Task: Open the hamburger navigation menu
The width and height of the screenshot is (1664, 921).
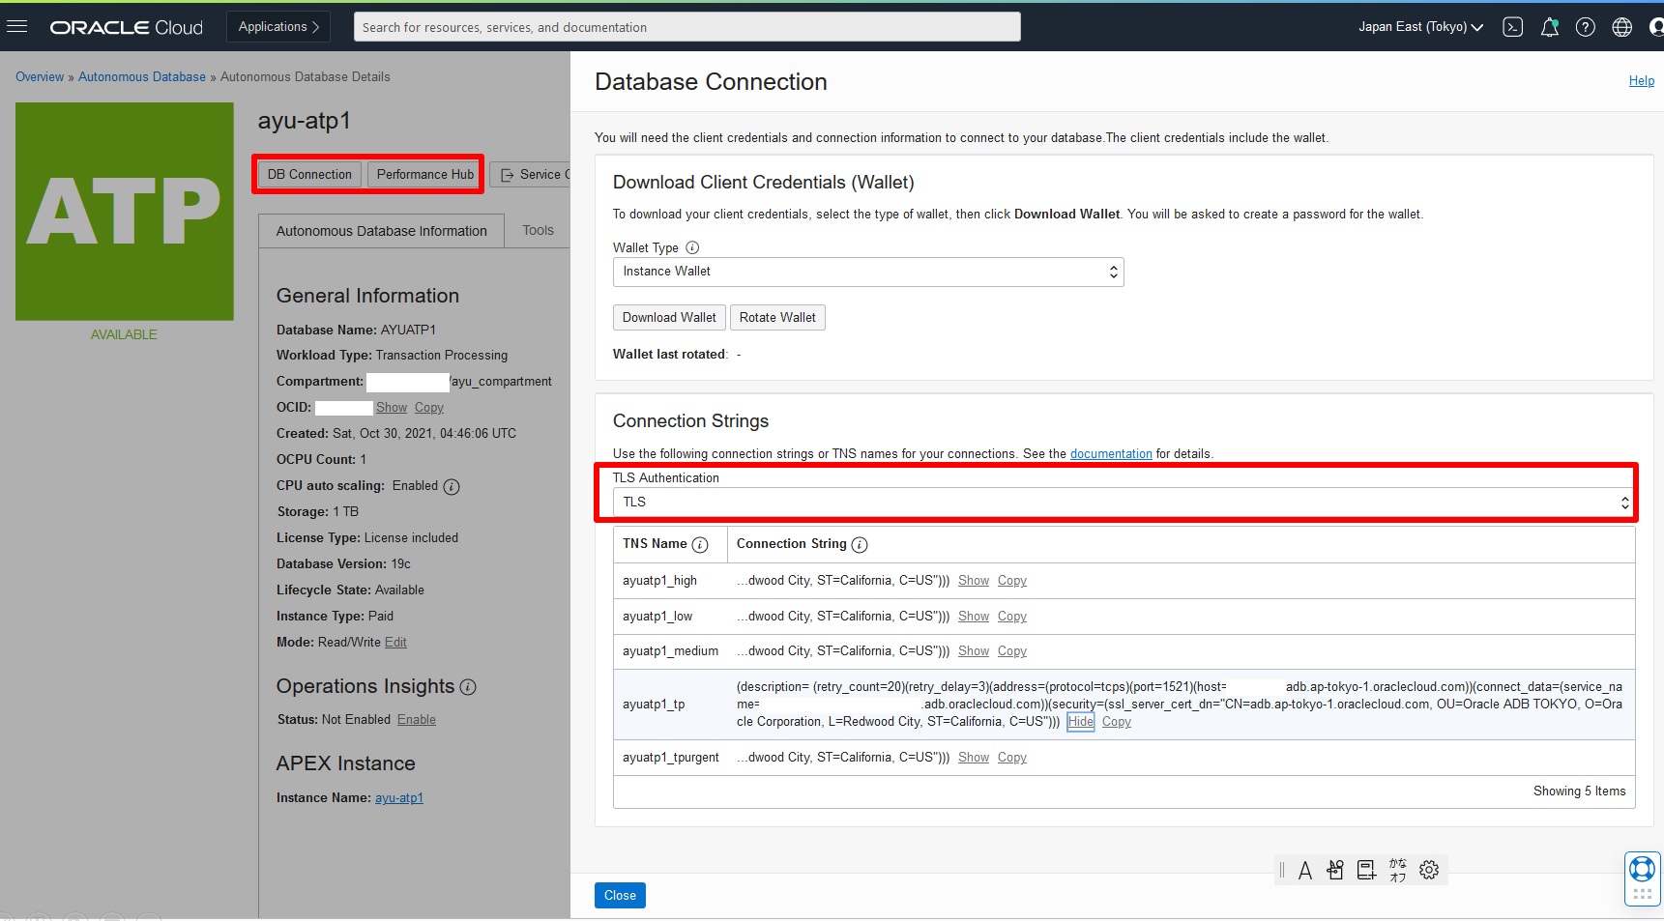Action: pyautogui.click(x=17, y=26)
